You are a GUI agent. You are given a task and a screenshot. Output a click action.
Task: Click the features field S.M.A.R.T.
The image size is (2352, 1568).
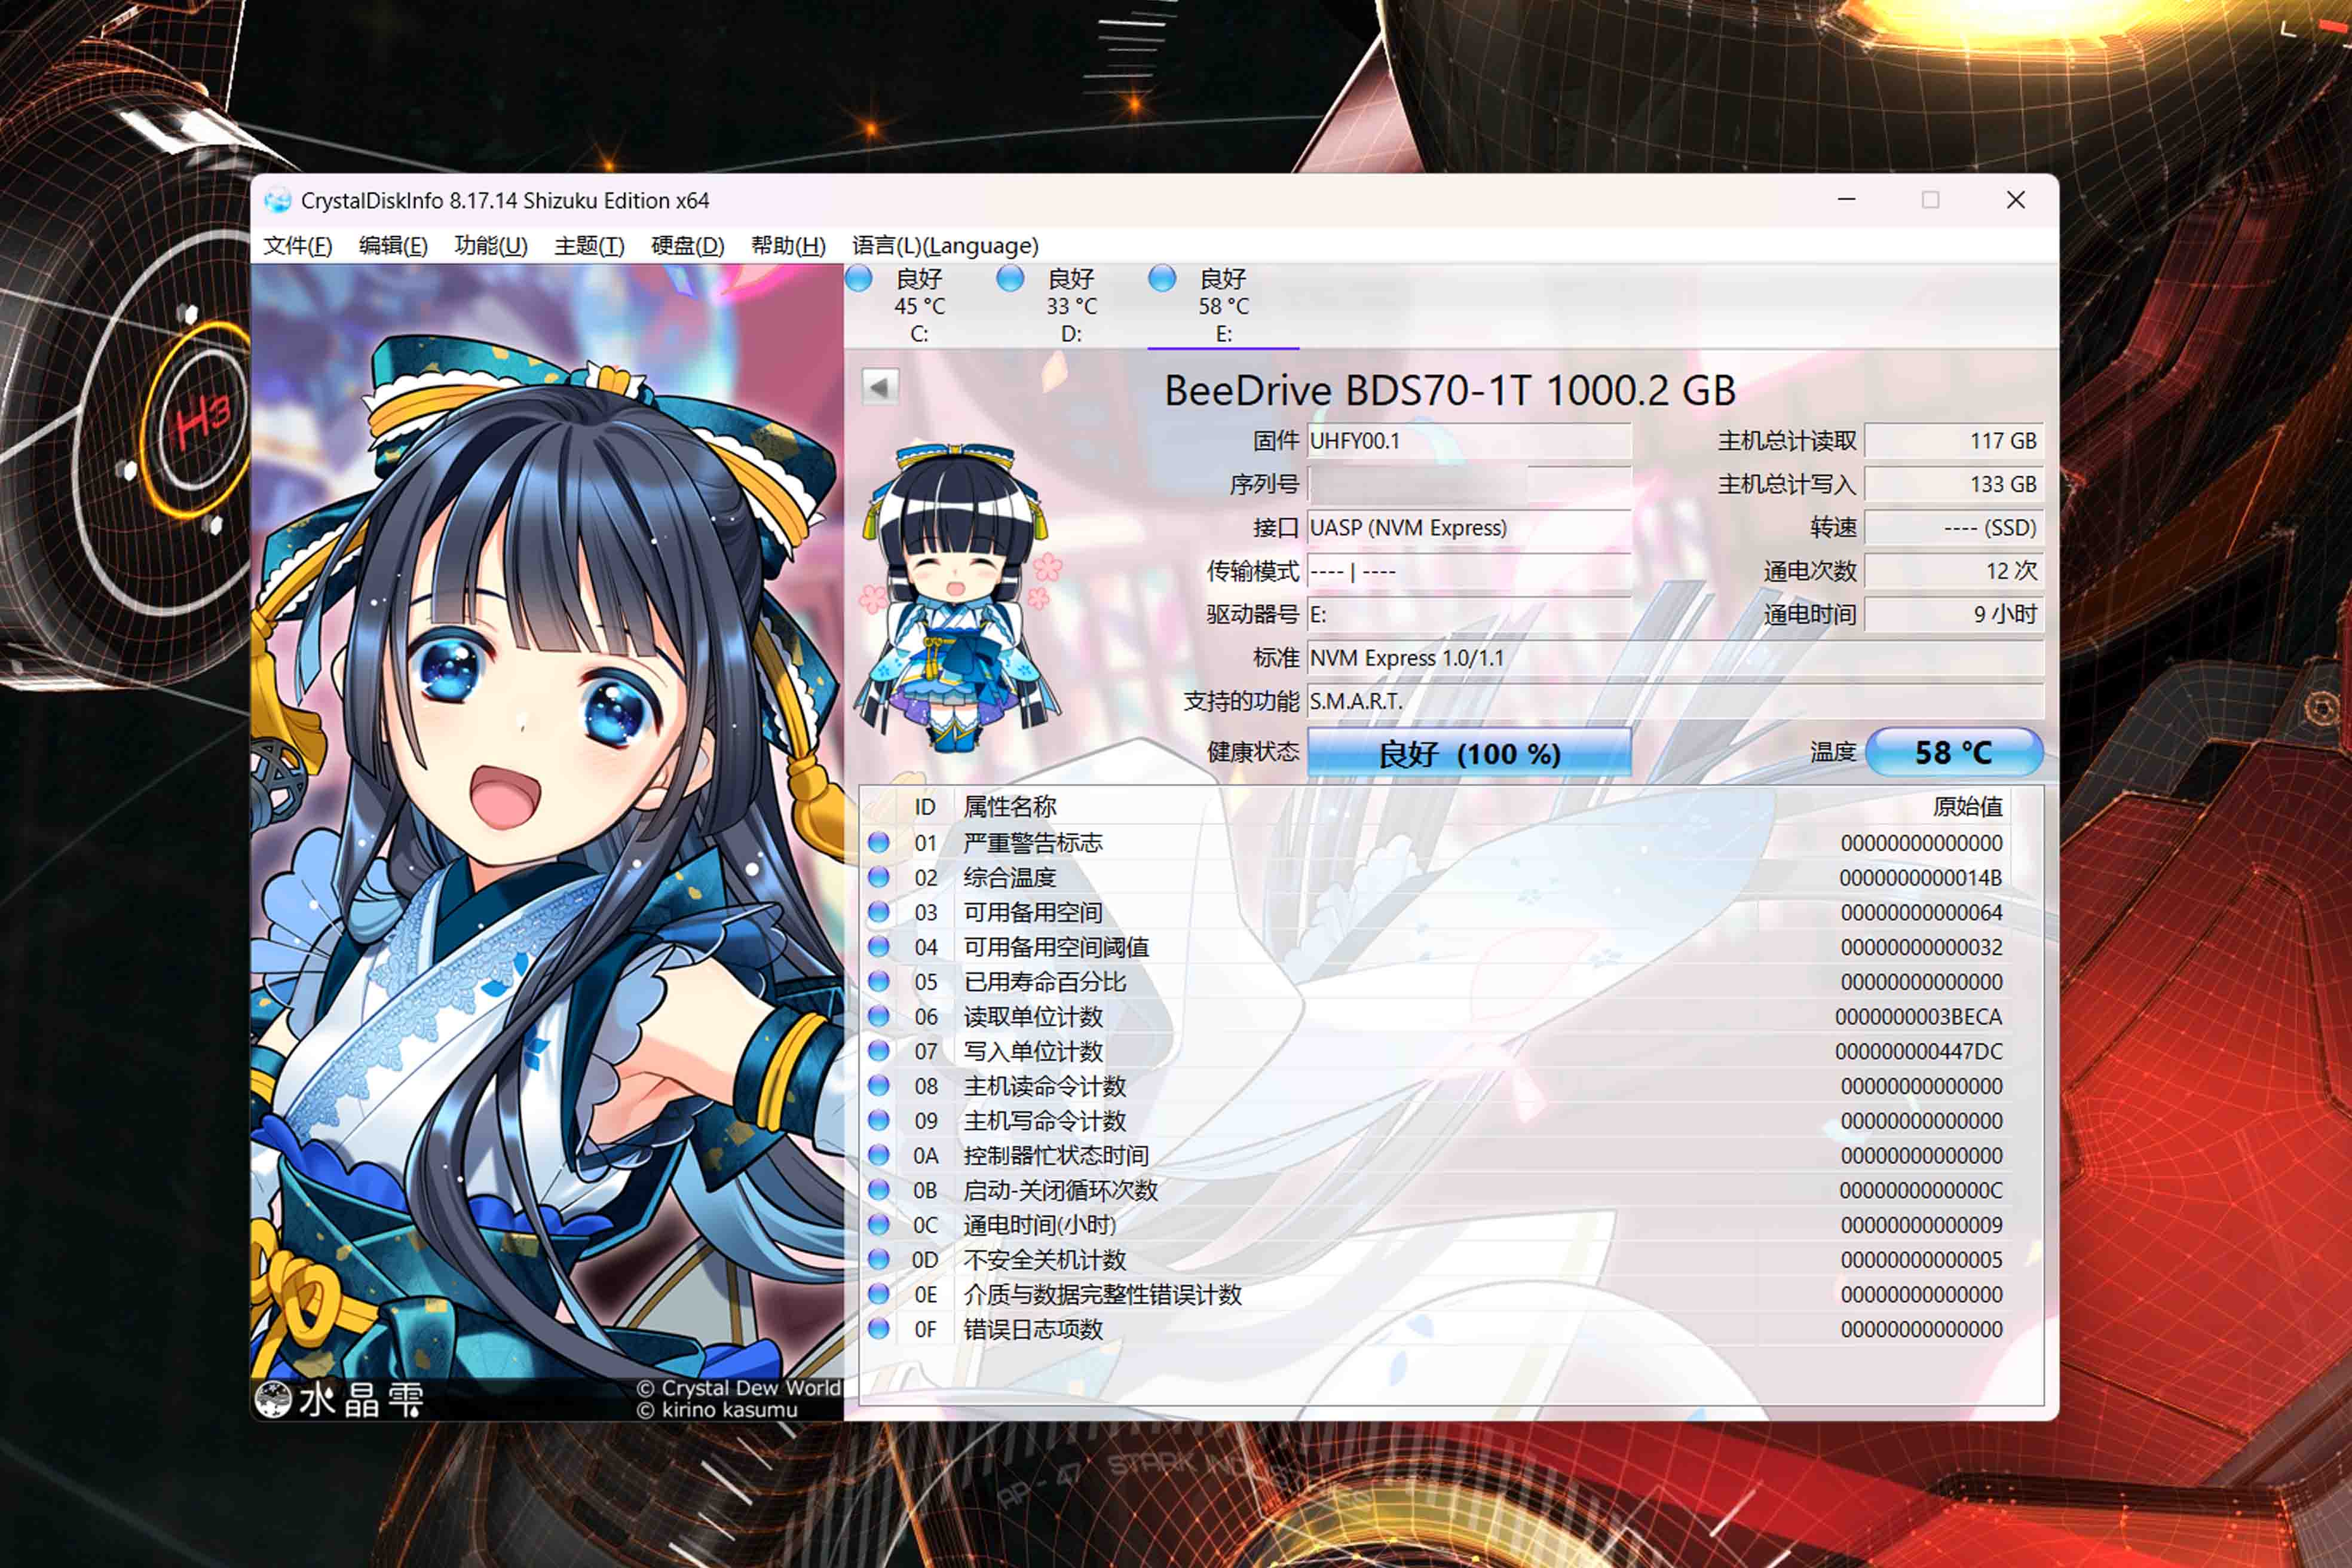click(x=1675, y=701)
